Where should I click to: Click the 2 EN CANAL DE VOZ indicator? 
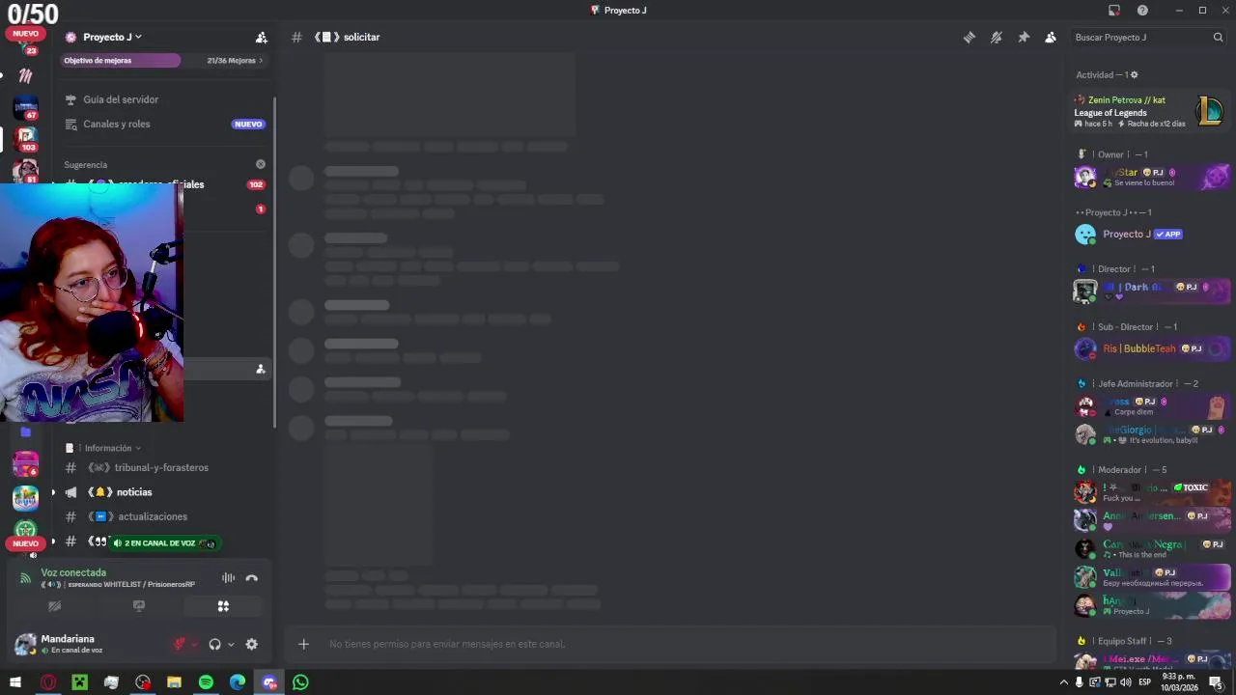tap(163, 543)
